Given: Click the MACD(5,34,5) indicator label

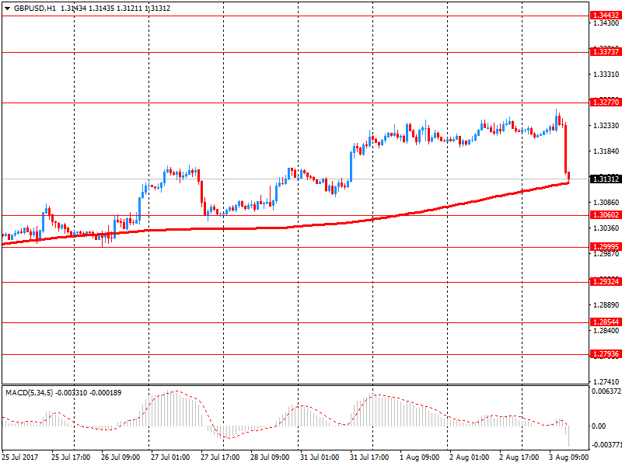Looking at the screenshot, I should click(29, 393).
